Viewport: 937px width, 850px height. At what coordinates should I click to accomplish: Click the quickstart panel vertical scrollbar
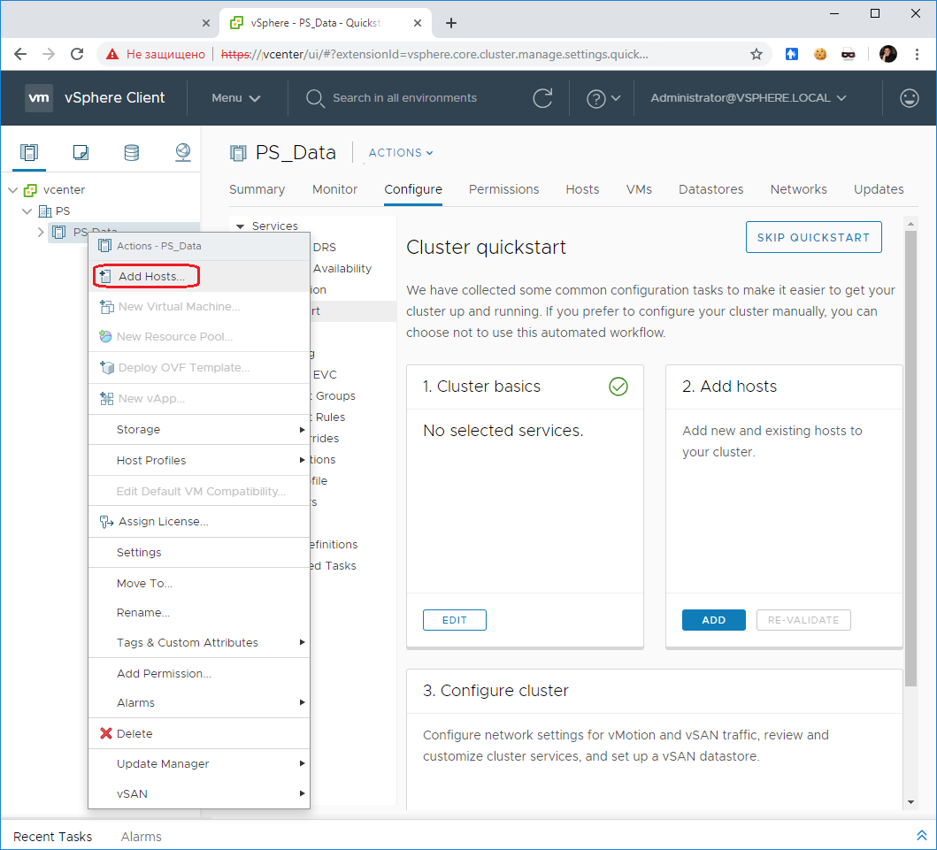pyautogui.click(x=910, y=459)
